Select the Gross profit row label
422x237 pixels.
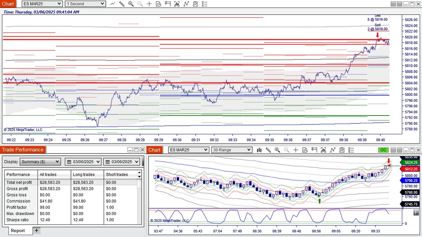pyautogui.click(x=17, y=189)
